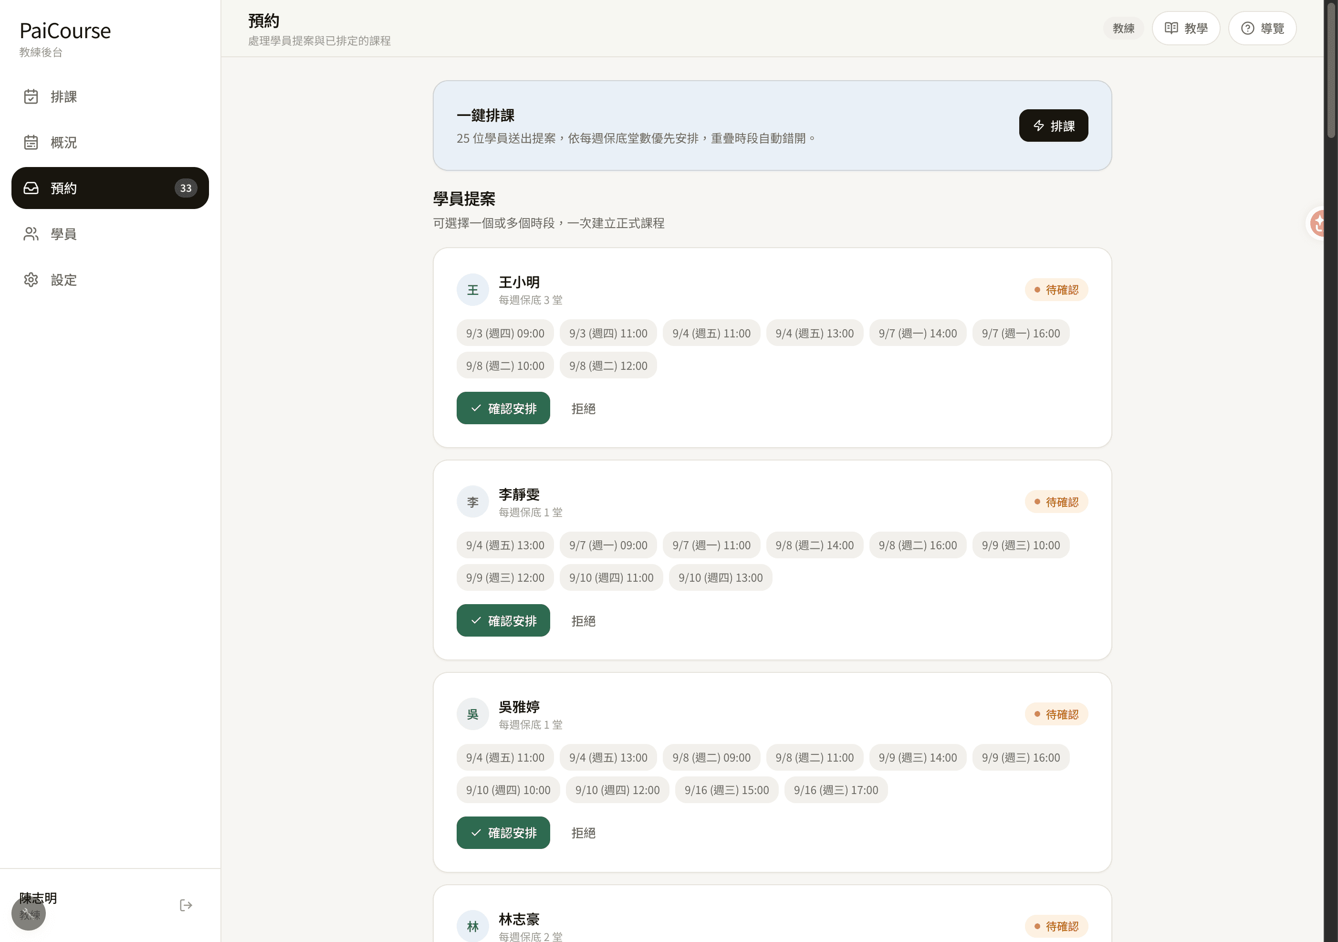Reject 李靜雯's proposal
The height and width of the screenshot is (942, 1338).
pyautogui.click(x=583, y=620)
